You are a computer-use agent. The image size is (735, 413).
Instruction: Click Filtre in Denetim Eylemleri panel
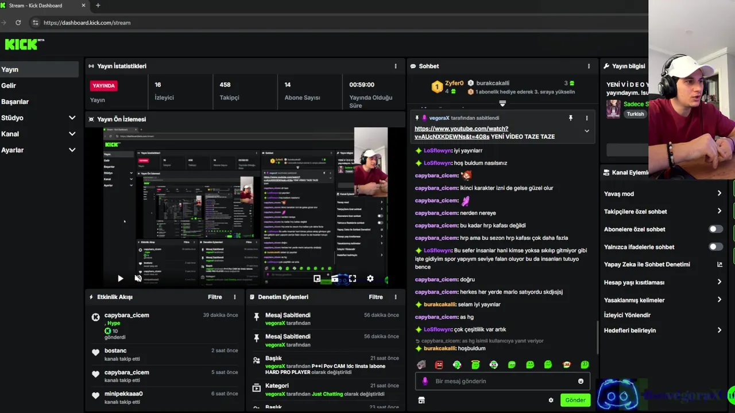click(376, 297)
